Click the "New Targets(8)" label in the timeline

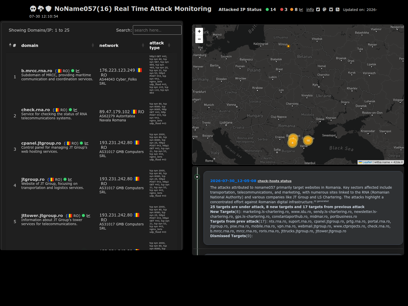226,212
